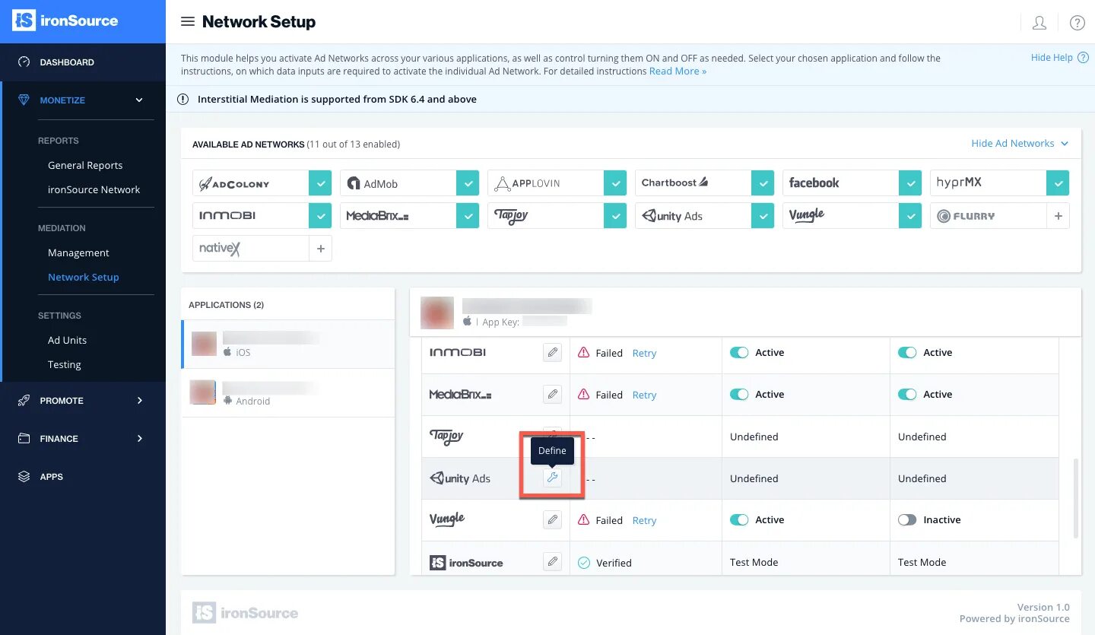Disable the Facebook network checkbox
This screenshot has height=635, width=1095.
pyautogui.click(x=910, y=183)
